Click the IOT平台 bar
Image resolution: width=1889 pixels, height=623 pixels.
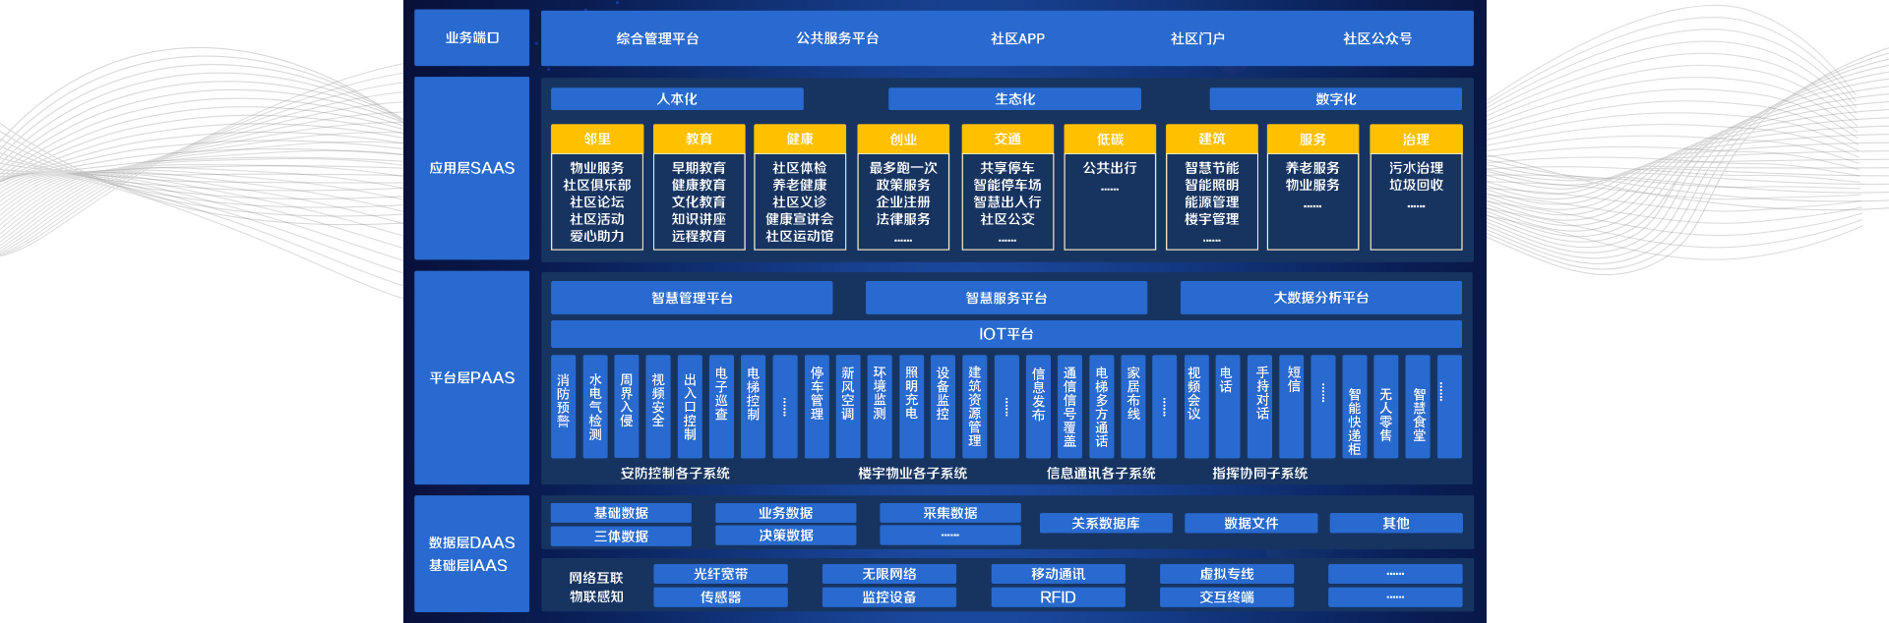[1005, 334]
